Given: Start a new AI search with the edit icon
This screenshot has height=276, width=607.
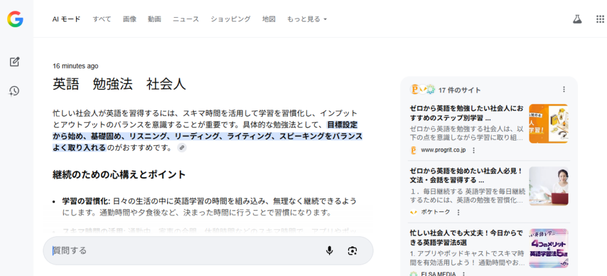Looking at the screenshot, I should 15,62.
